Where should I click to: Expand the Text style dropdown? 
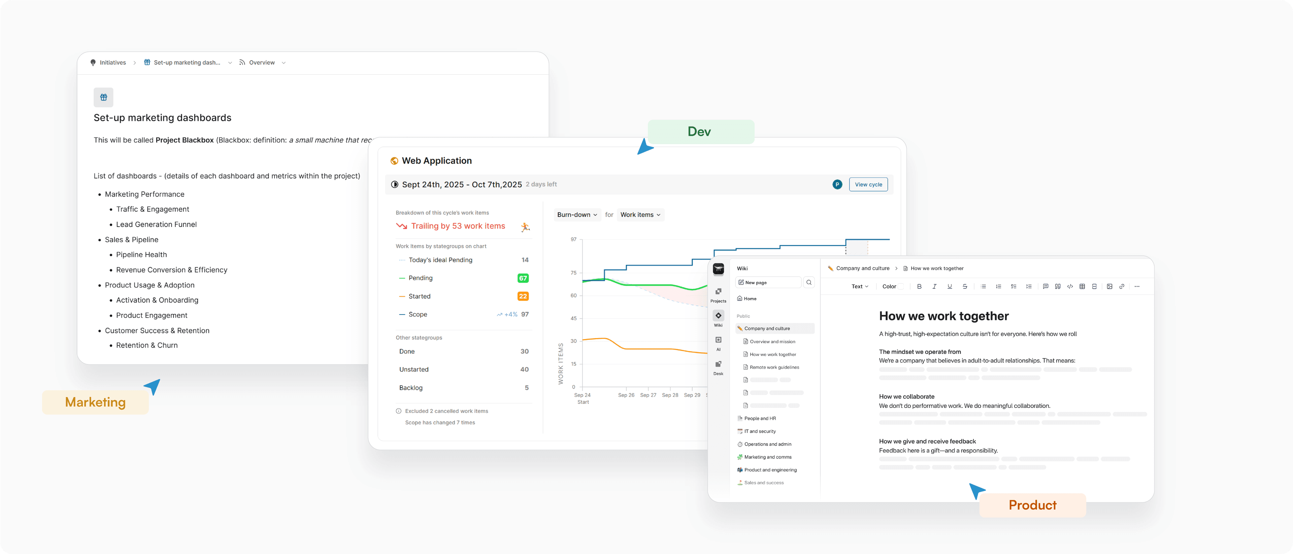pyautogui.click(x=859, y=287)
